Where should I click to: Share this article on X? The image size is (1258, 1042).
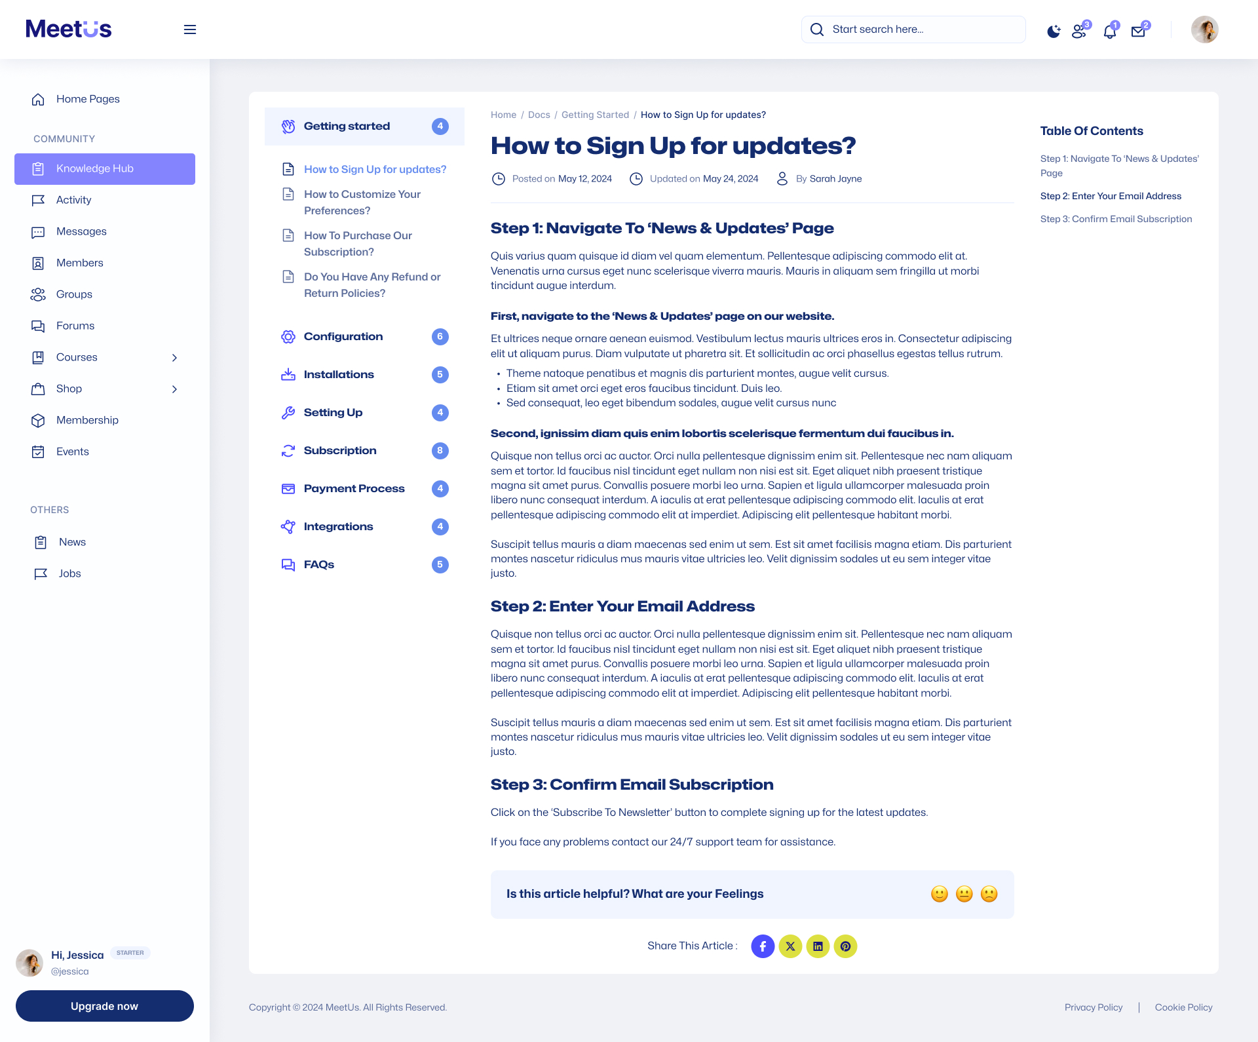[x=790, y=946]
